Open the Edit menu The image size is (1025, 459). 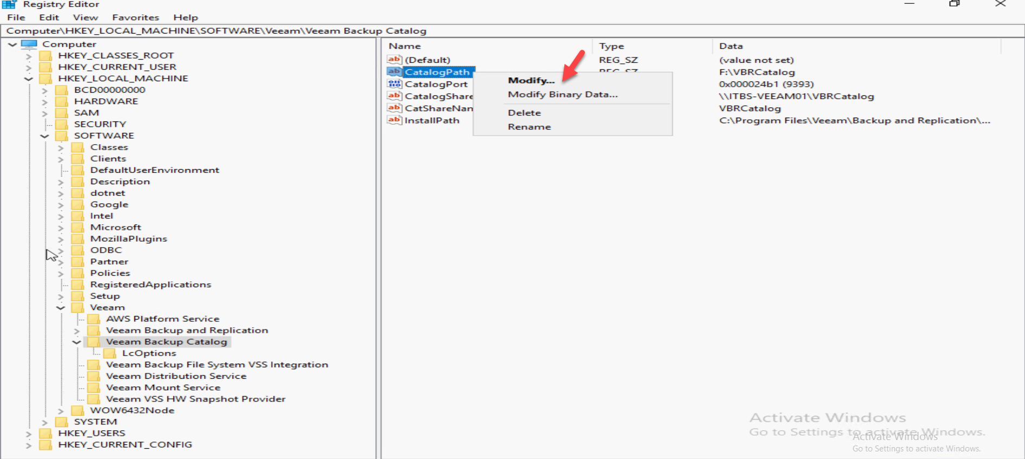pyautogui.click(x=49, y=17)
